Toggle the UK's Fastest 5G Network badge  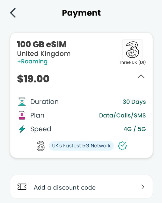81,145
